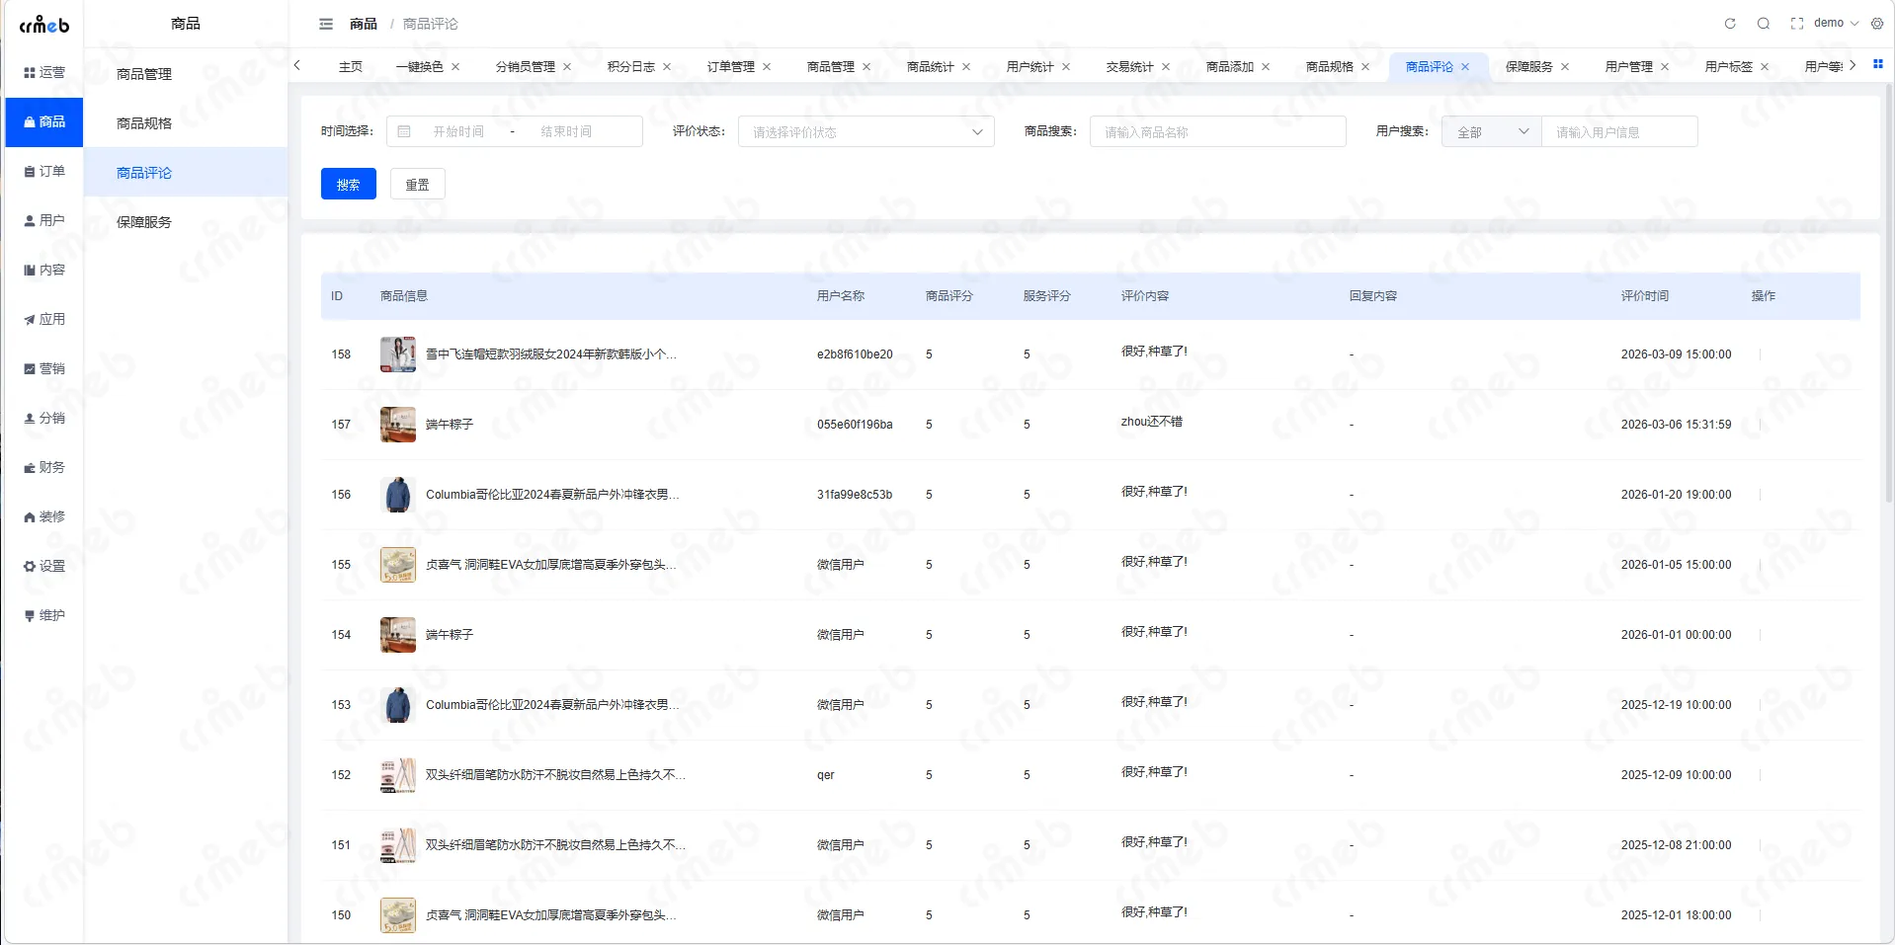1895x945 pixels.
Task: Focus the 请输入商品名称 search field
Action: point(1218,131)
